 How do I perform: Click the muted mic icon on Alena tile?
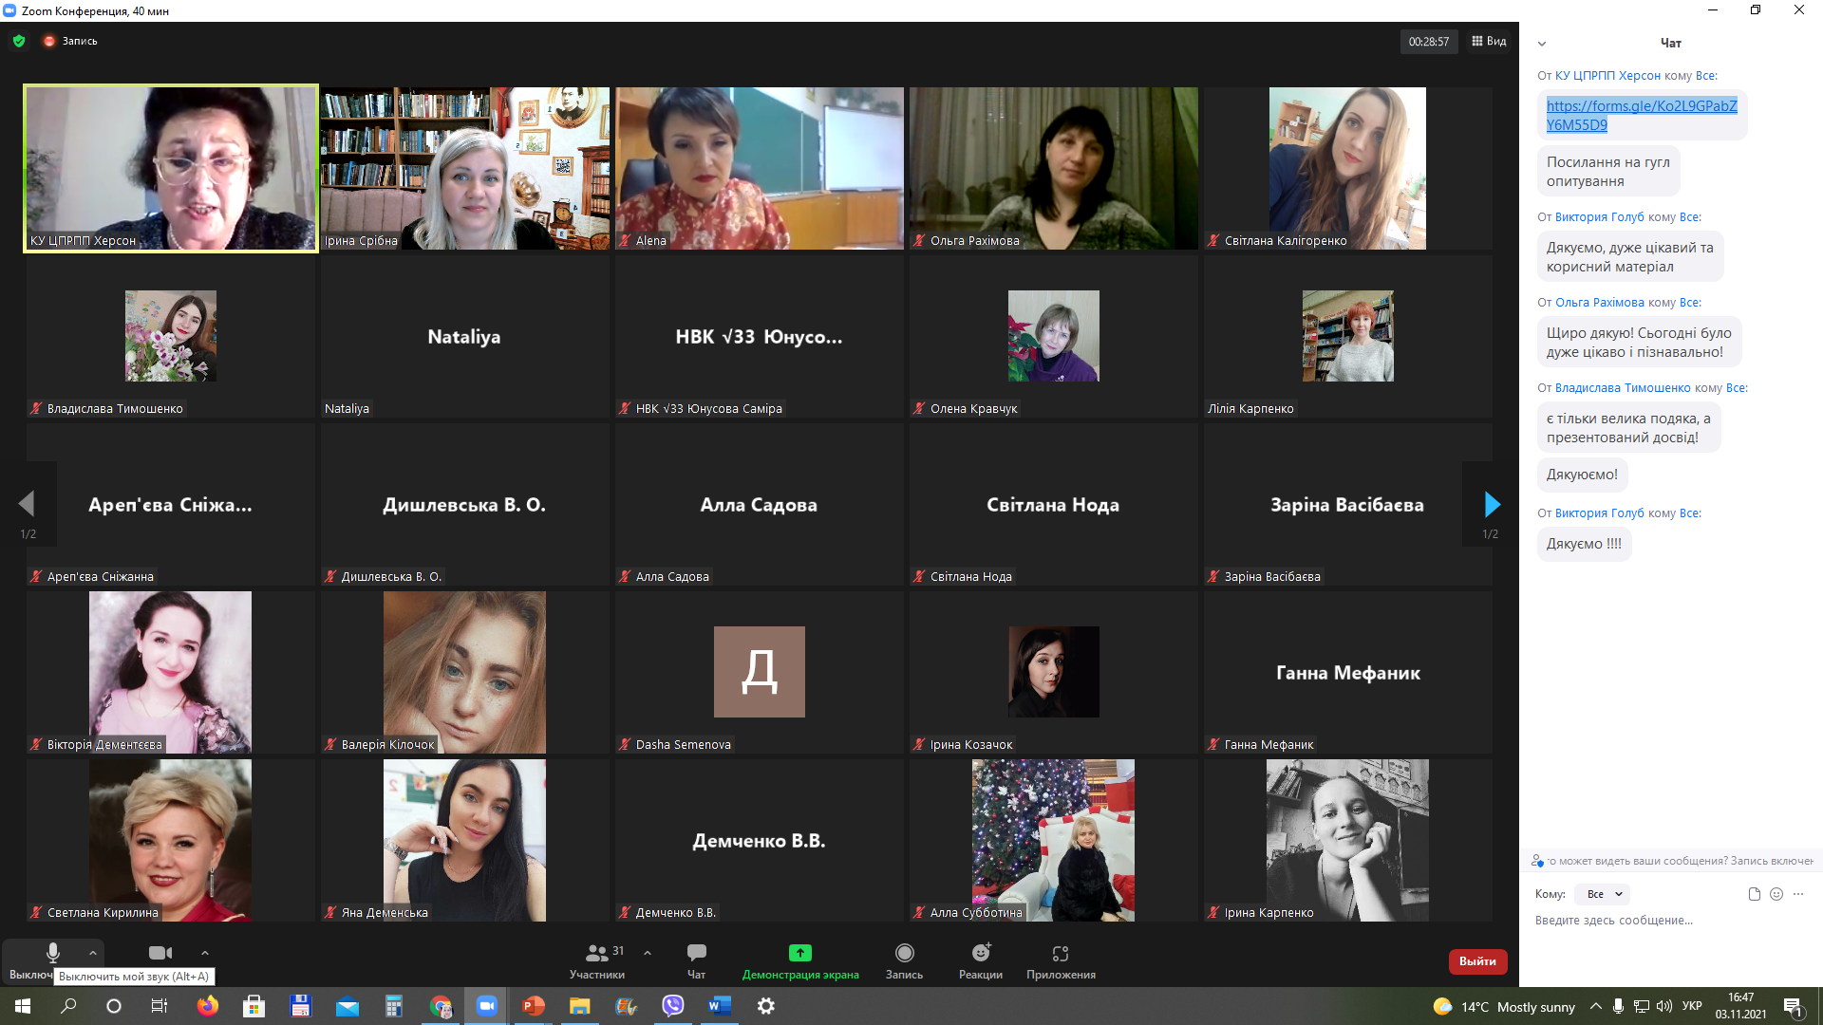tap(625, 241)
